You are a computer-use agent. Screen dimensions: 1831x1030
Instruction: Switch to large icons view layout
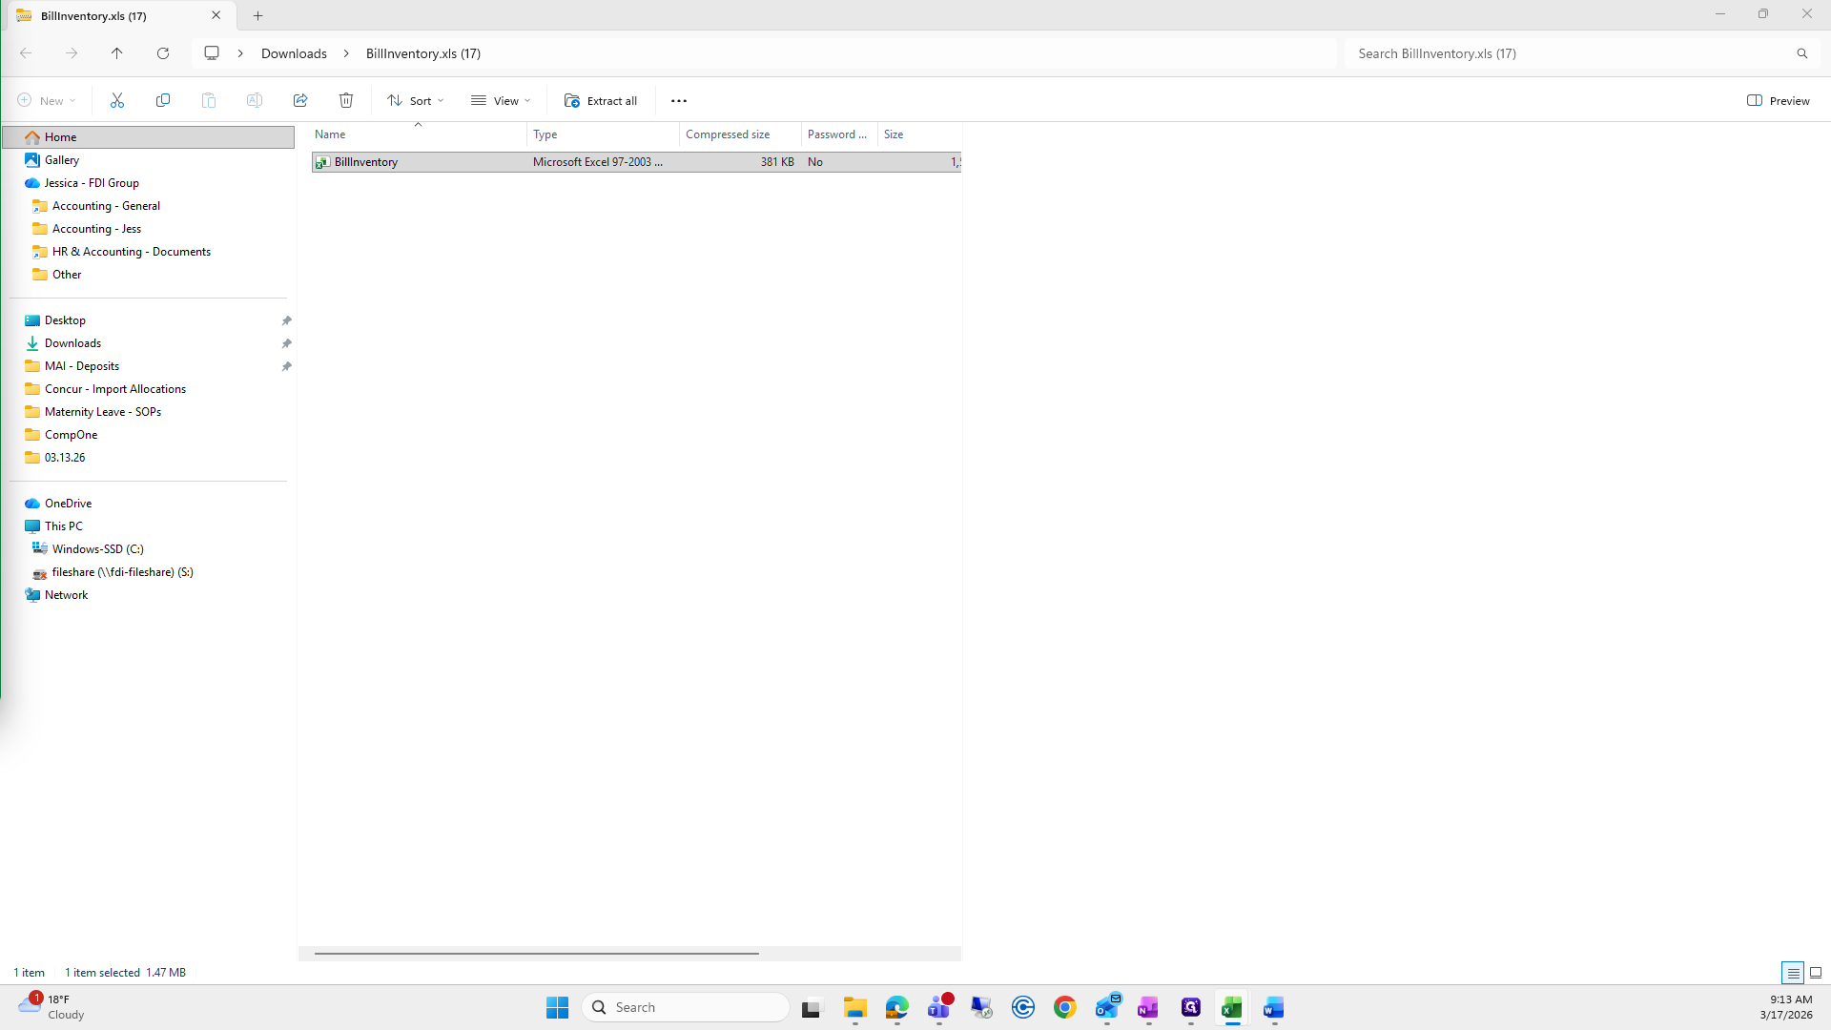tap(1816, 973)
